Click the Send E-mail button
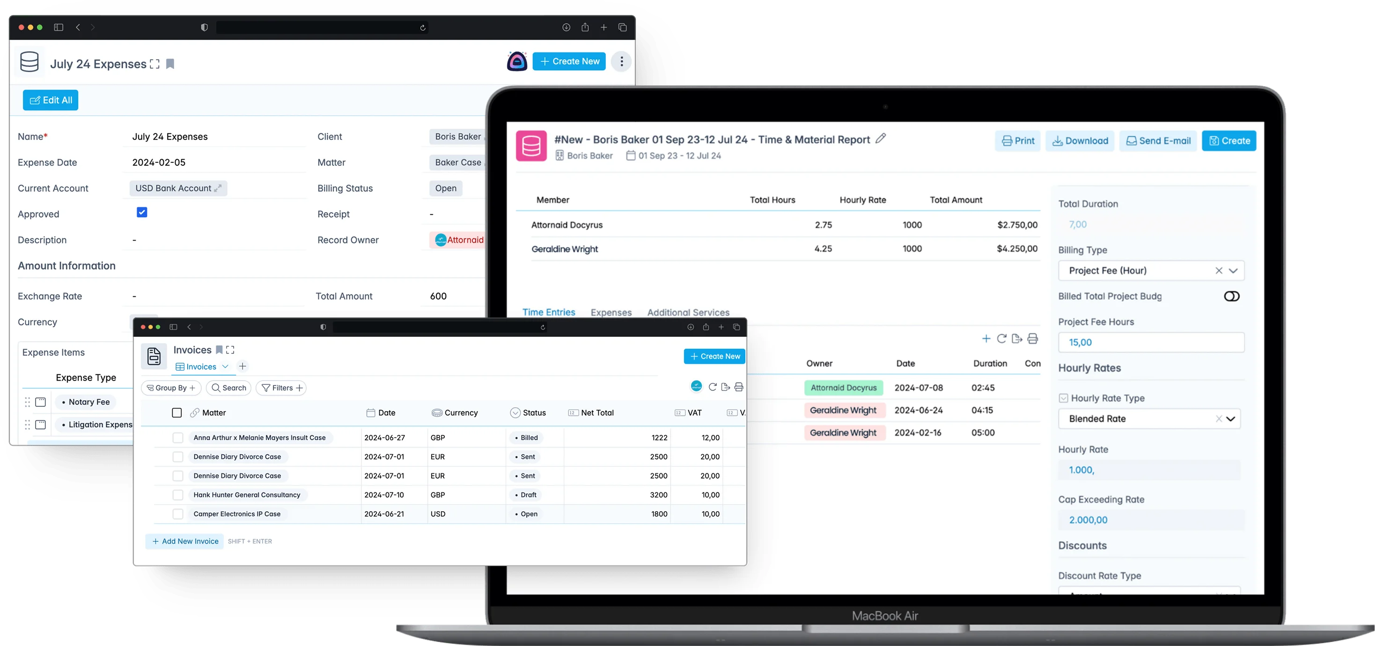1375x646 pixels. (1157, 140)
